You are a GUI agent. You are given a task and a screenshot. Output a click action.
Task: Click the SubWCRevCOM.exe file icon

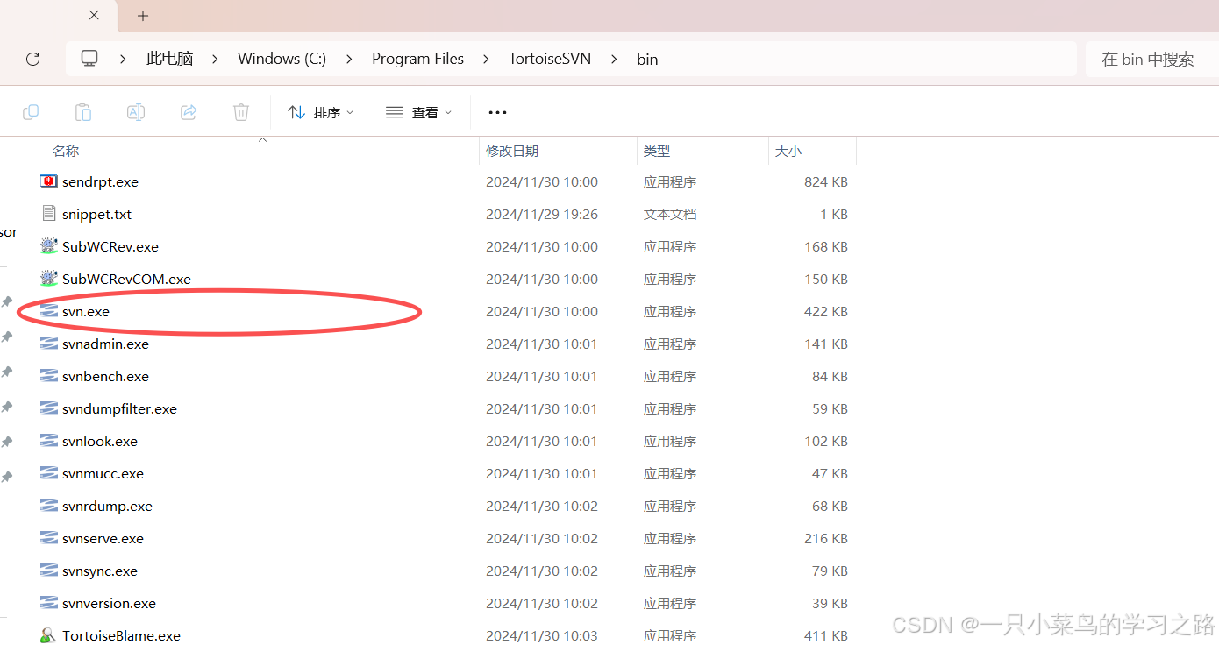pos(49,279)
